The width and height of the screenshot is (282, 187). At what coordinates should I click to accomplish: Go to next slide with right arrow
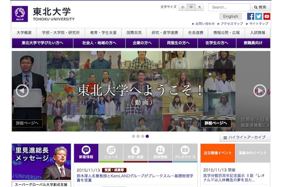(260, 90)
